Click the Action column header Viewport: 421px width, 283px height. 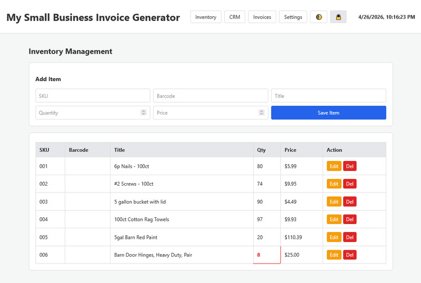point(354,150)
